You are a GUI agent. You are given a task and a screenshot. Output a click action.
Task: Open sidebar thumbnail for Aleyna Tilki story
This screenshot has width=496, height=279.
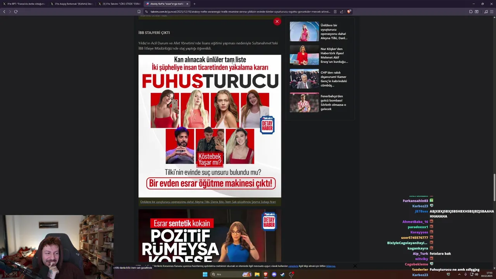[304, 31]
